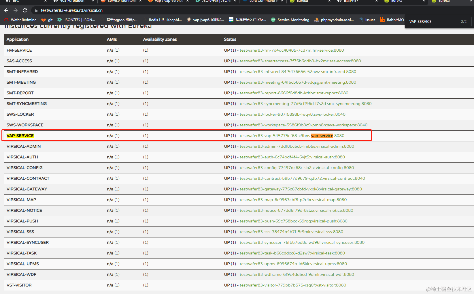
Task: Open the RabbitMQ bookmark
Action: [x=392, y=20]
